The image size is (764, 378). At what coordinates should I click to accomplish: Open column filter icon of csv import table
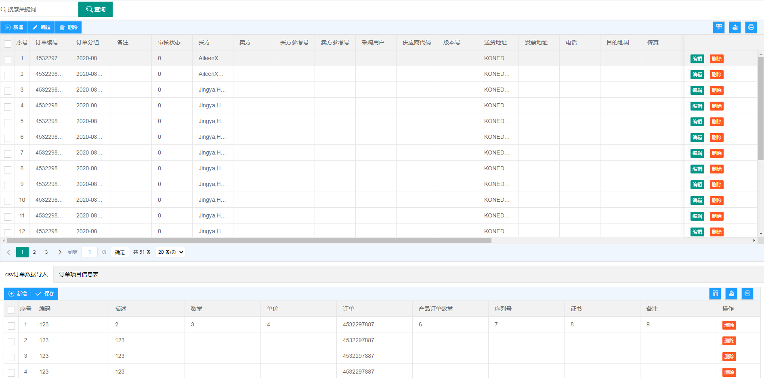pos(715,294)
